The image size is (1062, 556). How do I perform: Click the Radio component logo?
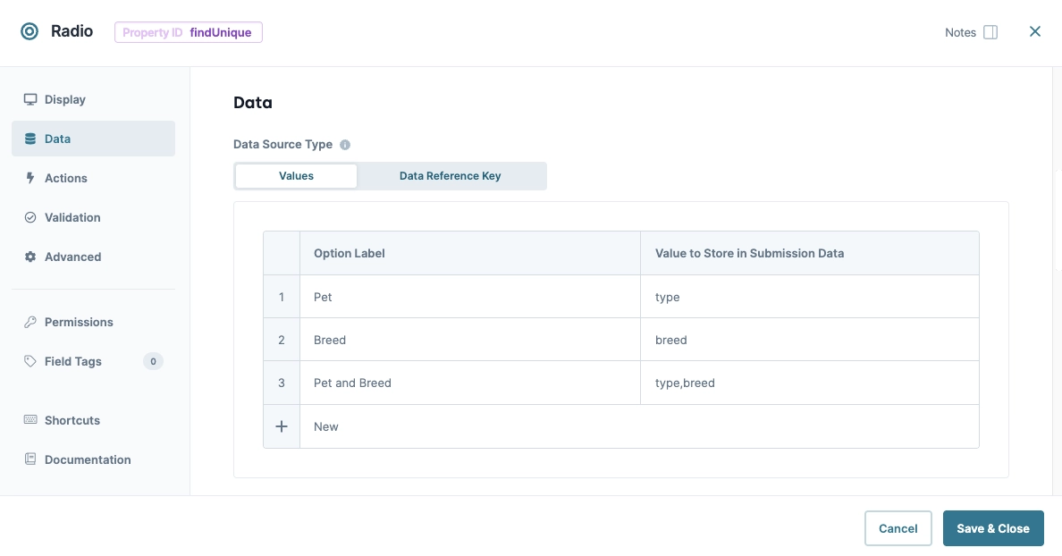coord(29,31)
